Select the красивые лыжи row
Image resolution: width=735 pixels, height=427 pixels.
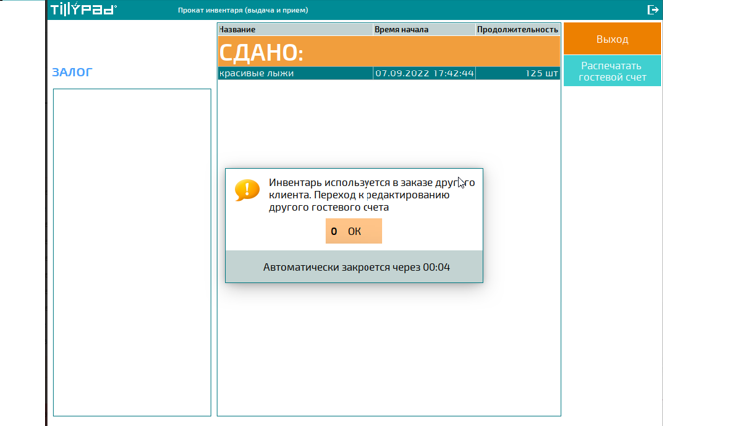[388, 73]
